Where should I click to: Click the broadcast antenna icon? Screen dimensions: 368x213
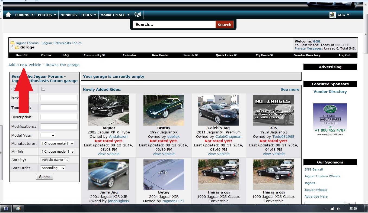click(138, 15)
